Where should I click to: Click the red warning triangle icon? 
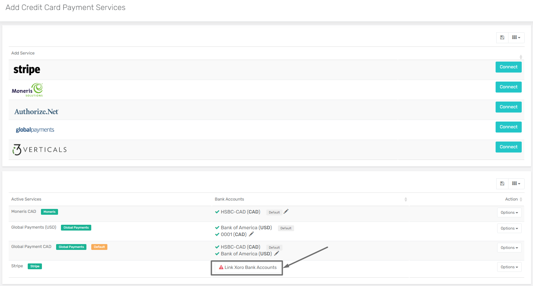221,267
